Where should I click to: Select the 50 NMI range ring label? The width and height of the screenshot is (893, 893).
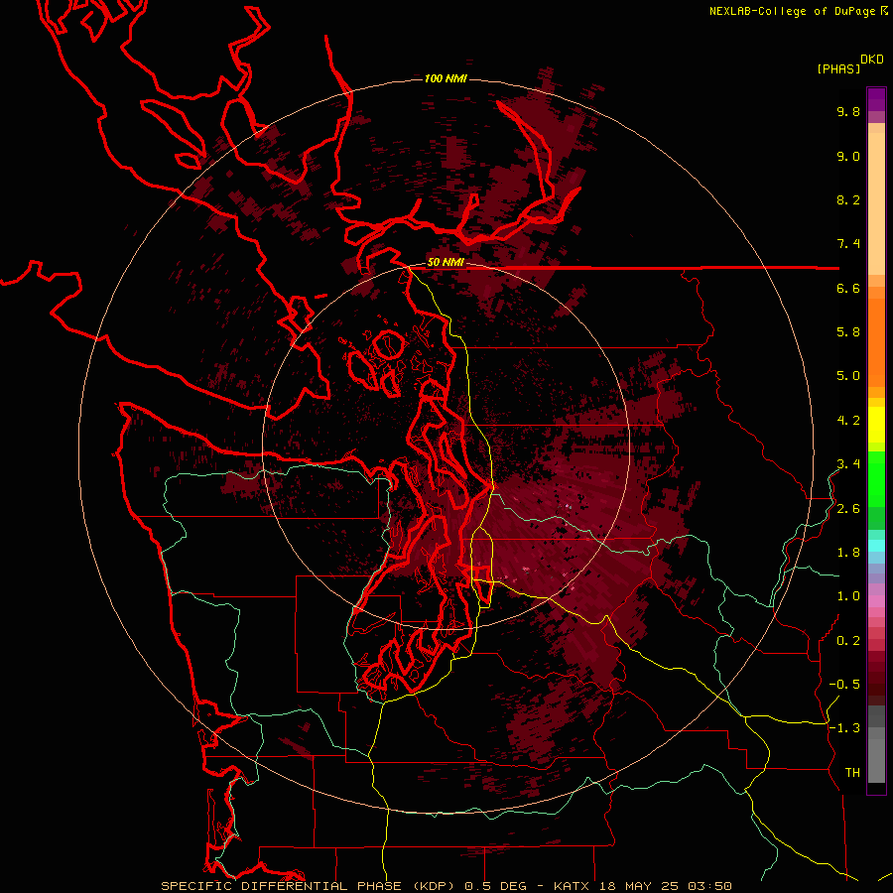click(x=446, y=263)
